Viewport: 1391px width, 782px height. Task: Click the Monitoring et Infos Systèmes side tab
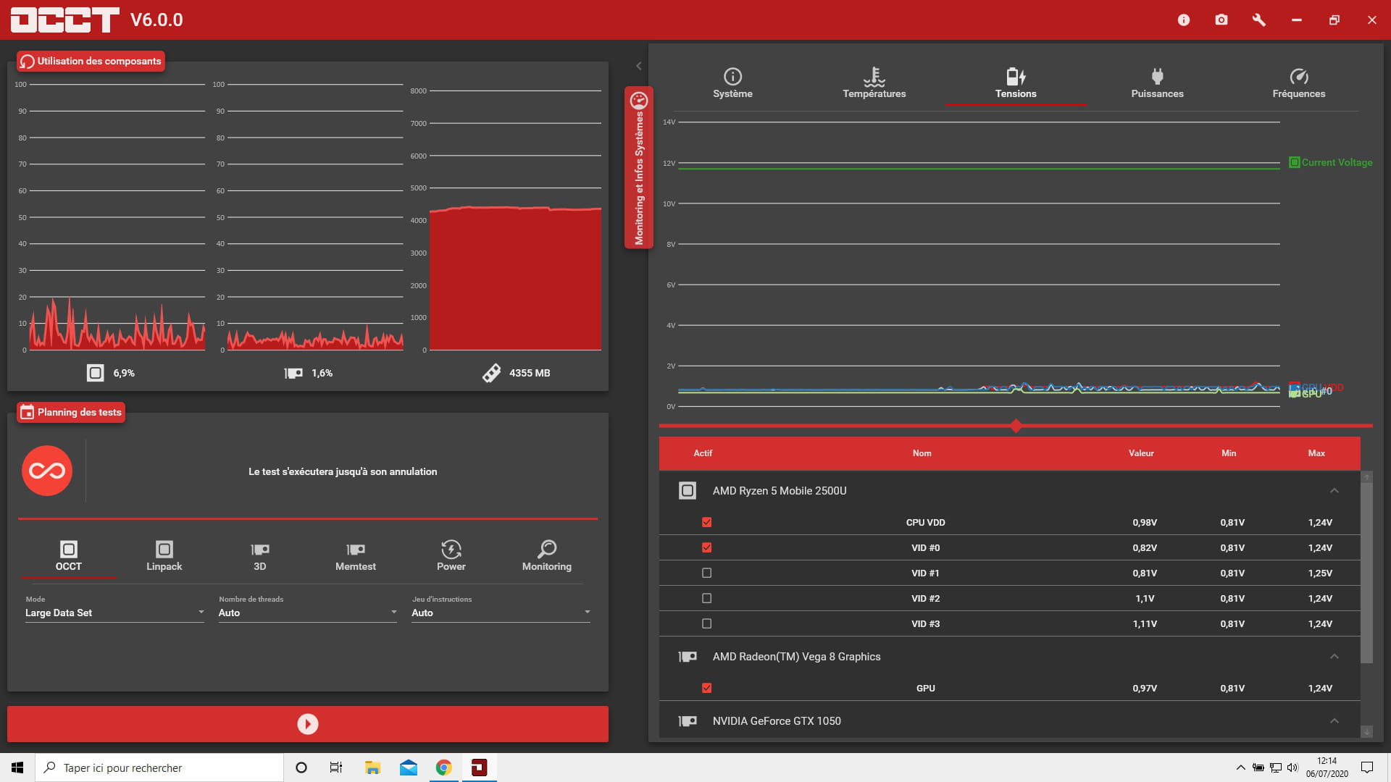coord(639,167)
